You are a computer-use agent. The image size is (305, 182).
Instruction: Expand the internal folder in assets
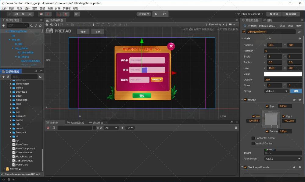pos(4,169)
